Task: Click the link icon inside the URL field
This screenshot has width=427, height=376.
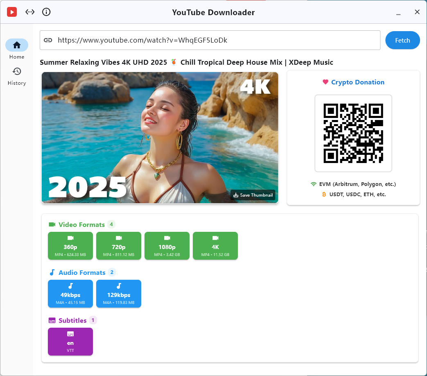Action: tap(48, 40)
